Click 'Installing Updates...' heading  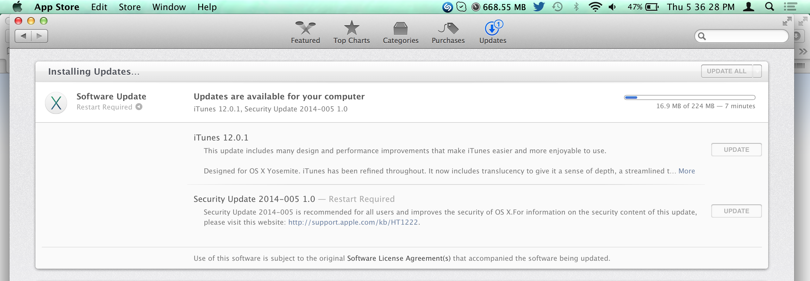point(94,72)
